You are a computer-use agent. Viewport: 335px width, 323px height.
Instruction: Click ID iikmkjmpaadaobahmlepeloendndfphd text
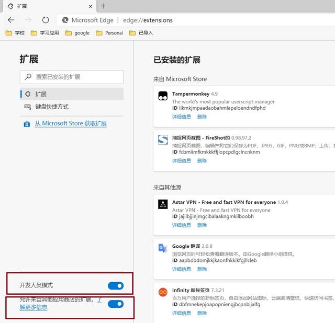click(x=219, y=108)
